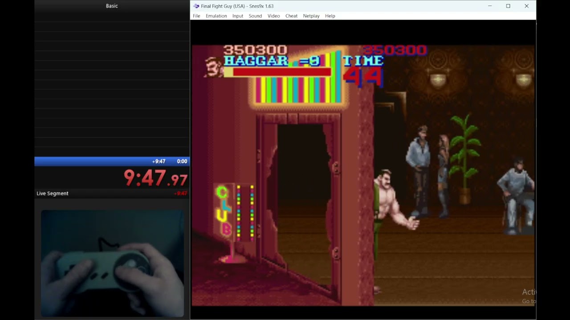The width and height of the screenshot is (570, 320).
Task: Click the Snes9x window title text
Action: [x=237, y=6]
